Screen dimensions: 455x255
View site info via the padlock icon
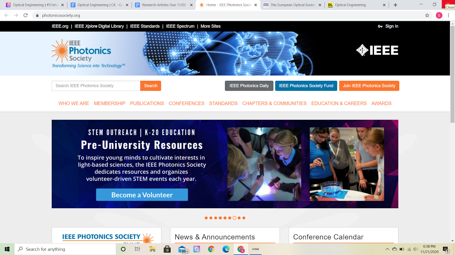[x=37, y=15]
